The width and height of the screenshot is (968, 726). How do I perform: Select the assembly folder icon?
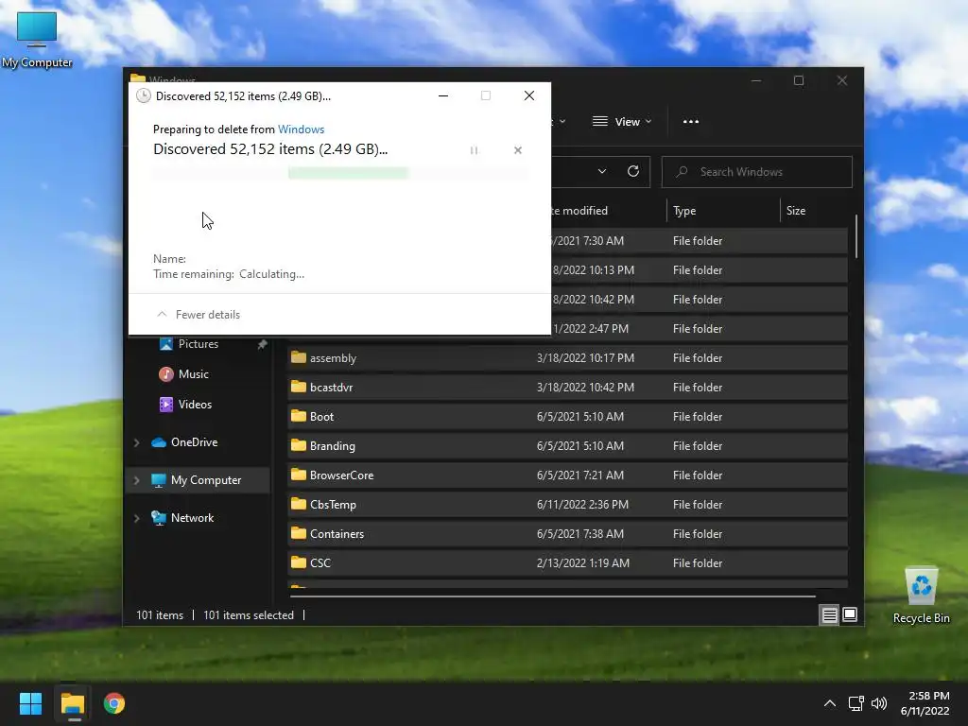click(299, 357)
